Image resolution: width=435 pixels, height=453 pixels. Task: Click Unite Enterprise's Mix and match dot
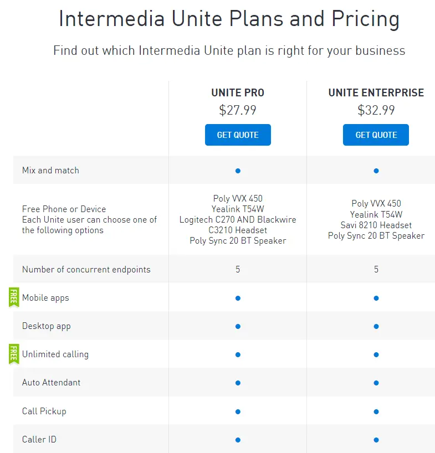coord(376,171)
